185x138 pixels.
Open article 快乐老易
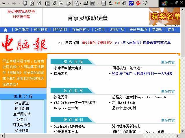click(61, 74)
